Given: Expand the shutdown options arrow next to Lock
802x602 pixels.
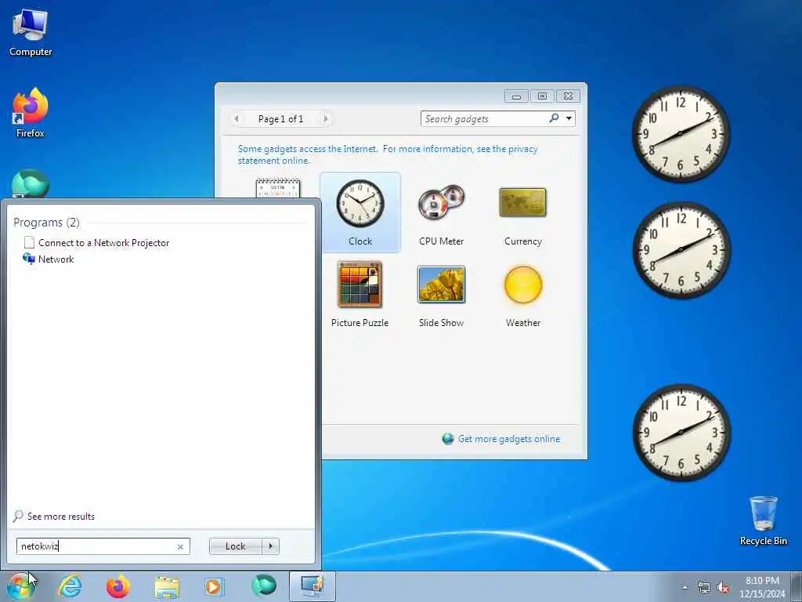Looking at the screenshot, I should pyautogui.click(x=271, y=546).
